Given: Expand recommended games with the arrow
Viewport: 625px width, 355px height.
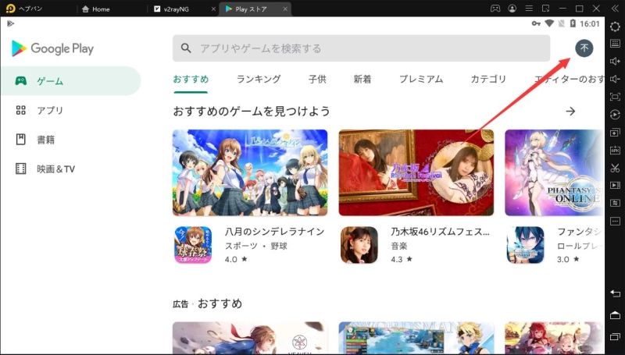Looking at the screenshot, I should click(570, 112).
